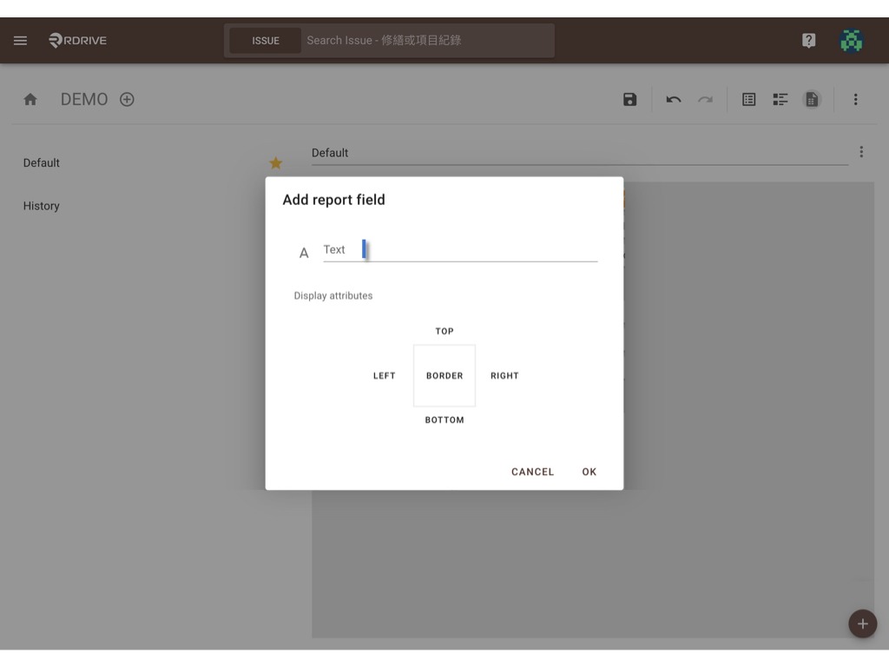Switch to detailed list view icon
Image resolution: width=889 pixels, height=667 pixels.
780,99
